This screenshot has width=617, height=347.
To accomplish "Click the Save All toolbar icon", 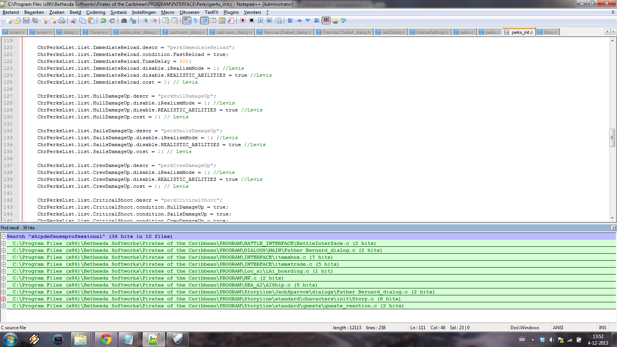I will [x=35, y=20].
